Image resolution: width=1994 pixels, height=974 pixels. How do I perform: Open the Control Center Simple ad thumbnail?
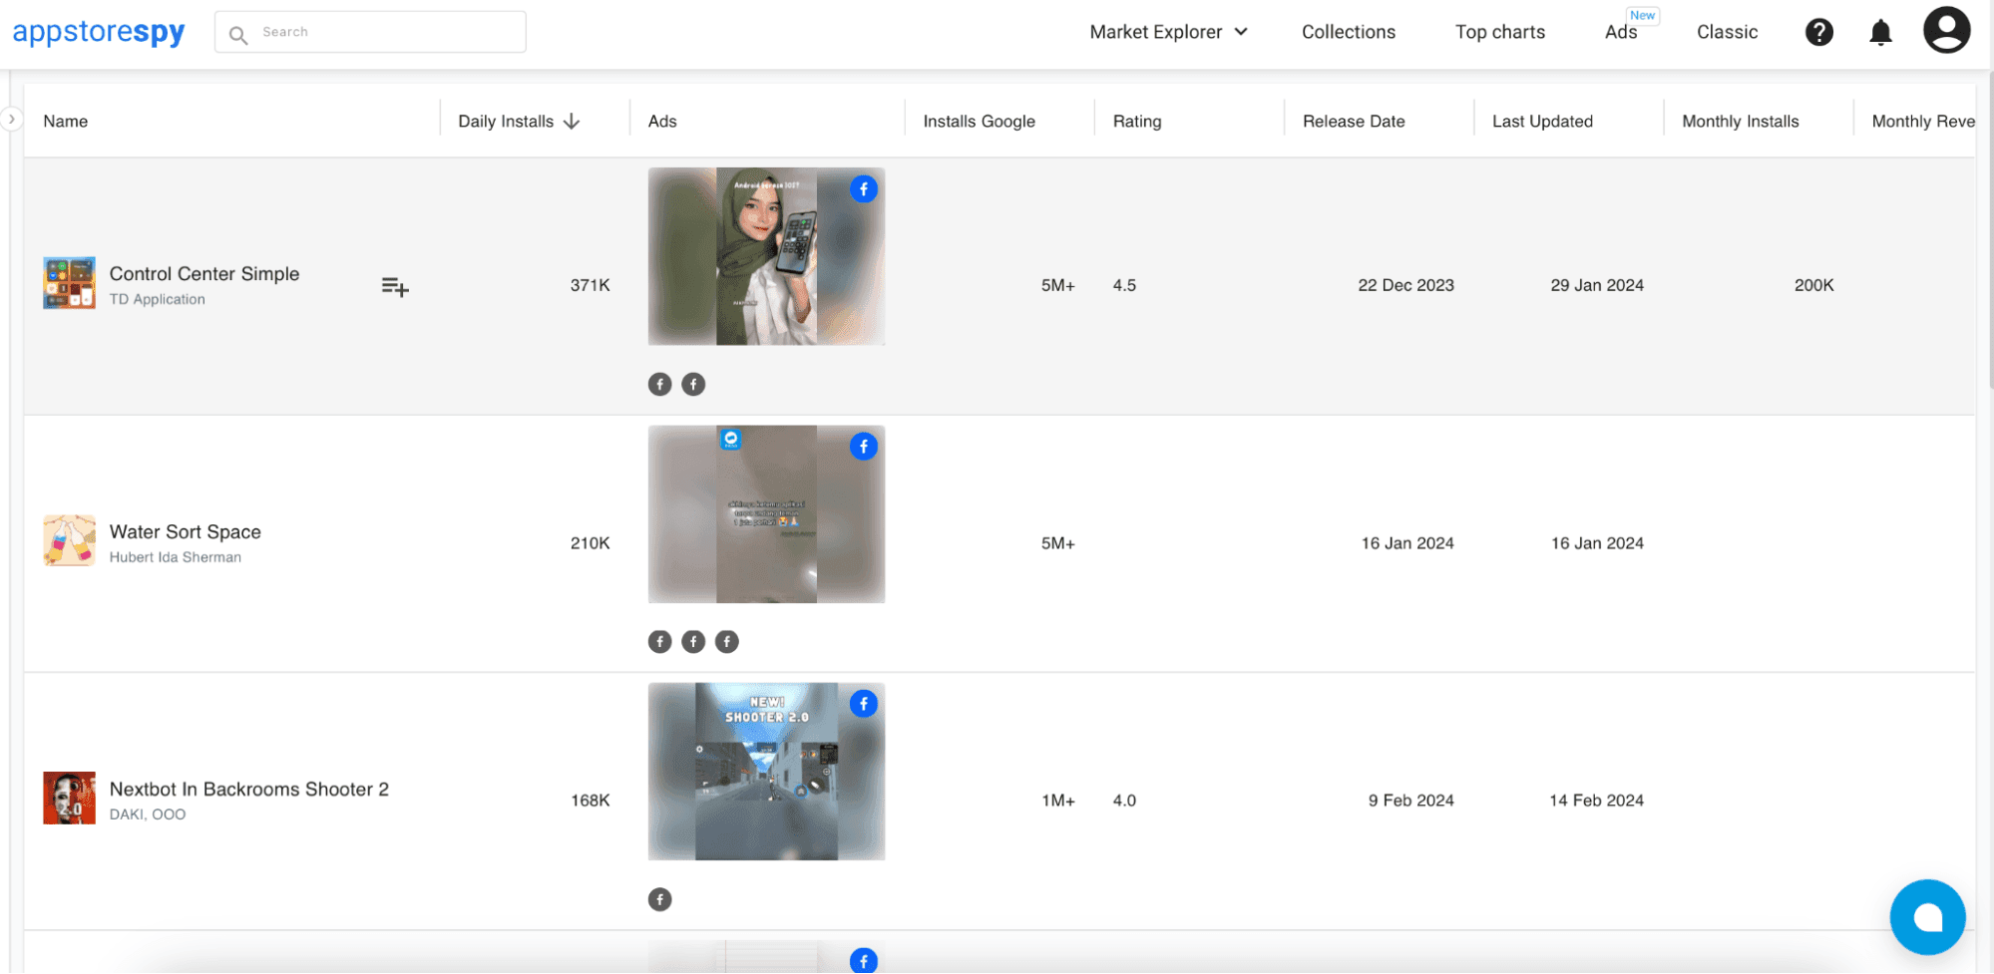tap(766, 256)
